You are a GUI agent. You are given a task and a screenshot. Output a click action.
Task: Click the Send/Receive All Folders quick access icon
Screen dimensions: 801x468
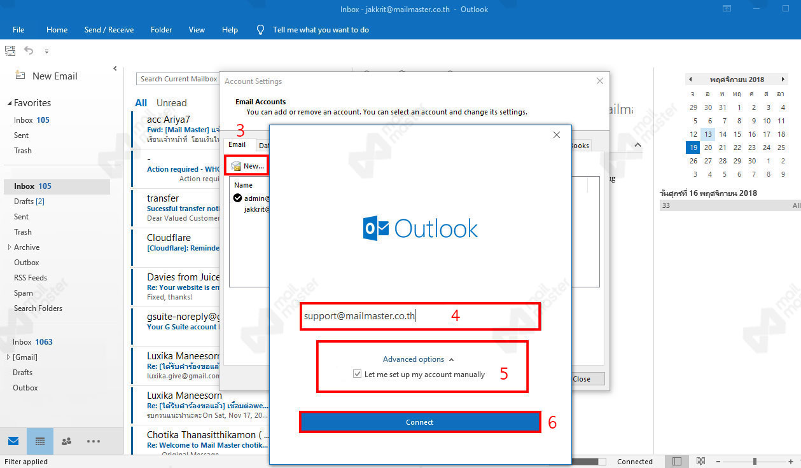tap(10, 50)
